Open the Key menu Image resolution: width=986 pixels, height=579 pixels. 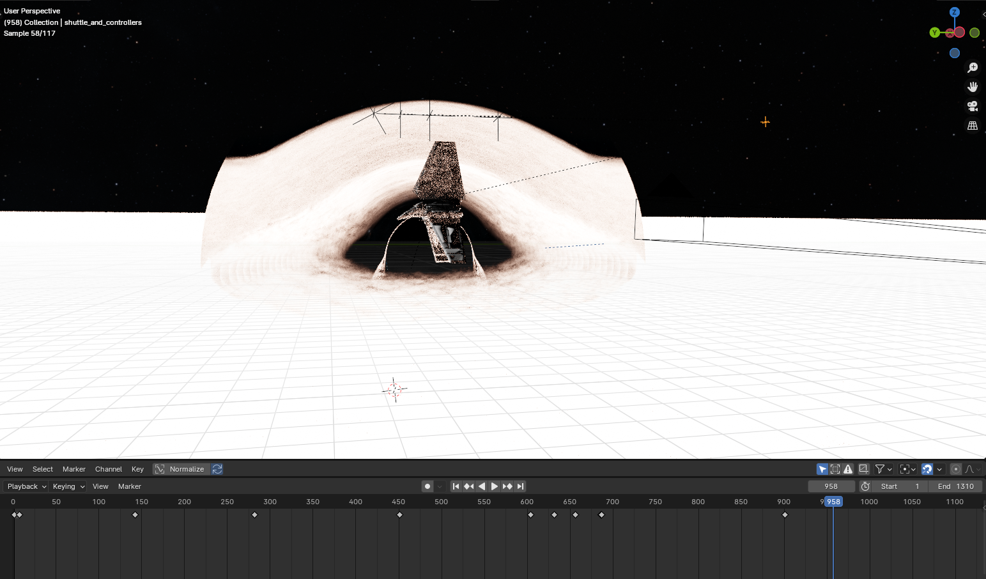pyautogui.click(x=137, y=469)
